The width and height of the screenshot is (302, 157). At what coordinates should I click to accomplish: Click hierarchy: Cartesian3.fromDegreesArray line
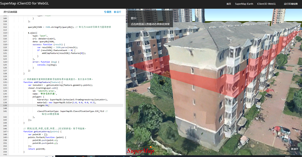72,99
